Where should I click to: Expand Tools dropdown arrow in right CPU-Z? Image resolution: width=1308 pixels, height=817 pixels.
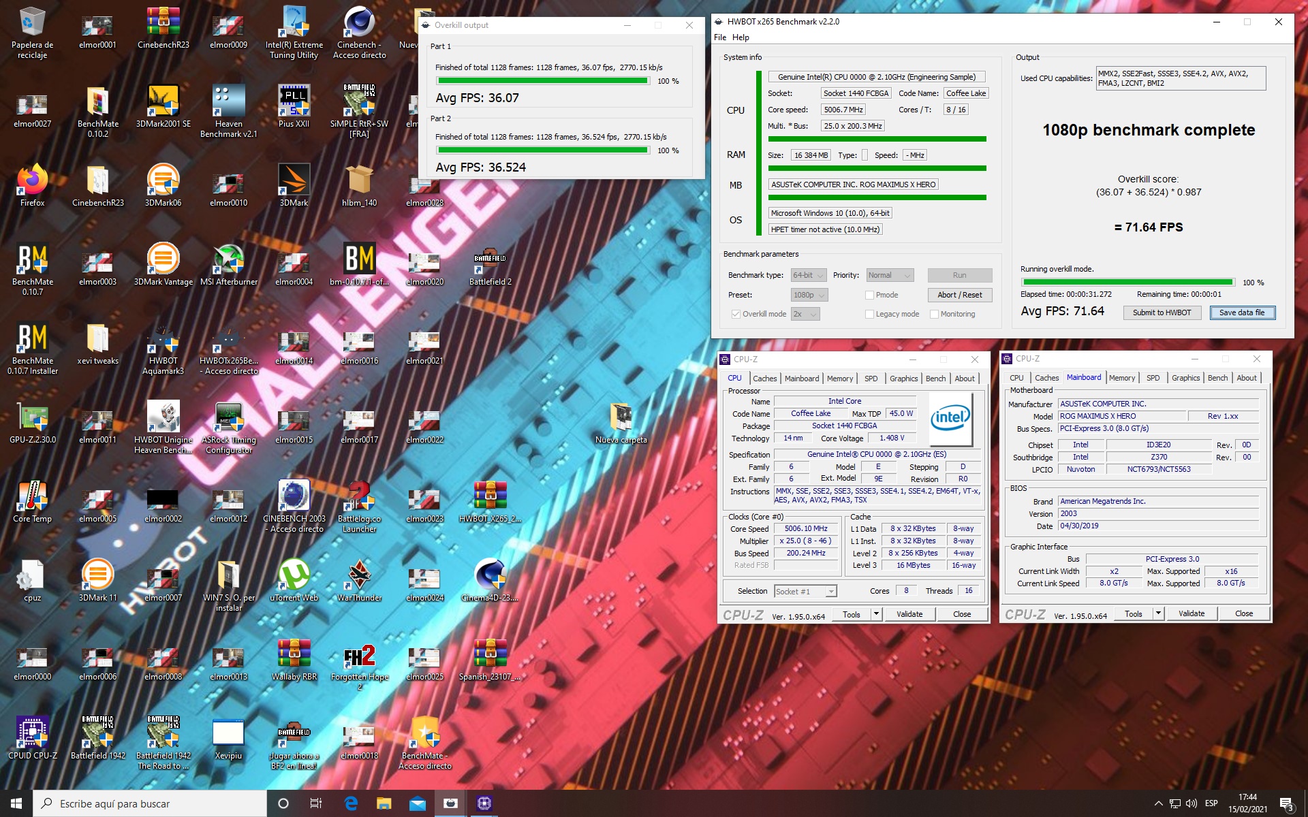[1158, 613]
